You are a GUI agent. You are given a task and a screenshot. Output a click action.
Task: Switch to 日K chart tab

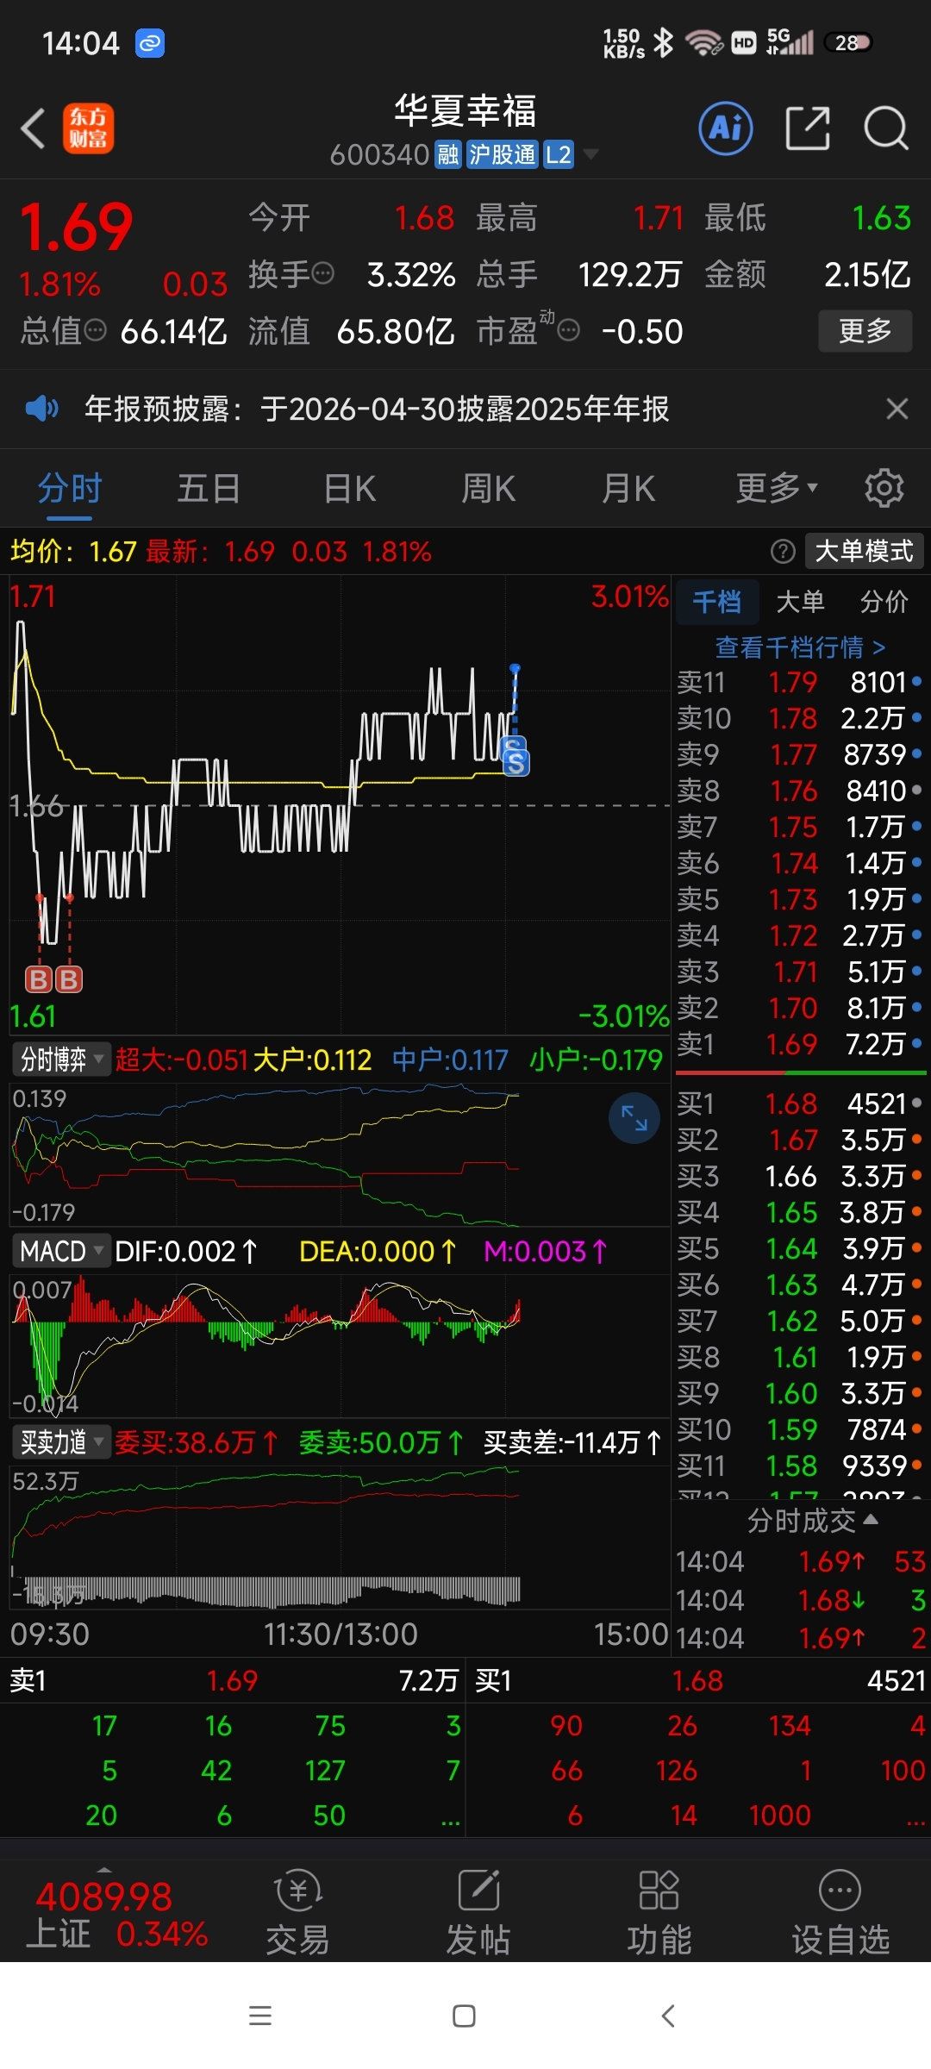click(349, 489)
